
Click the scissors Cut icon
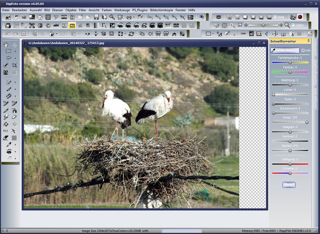pos(43,34)
